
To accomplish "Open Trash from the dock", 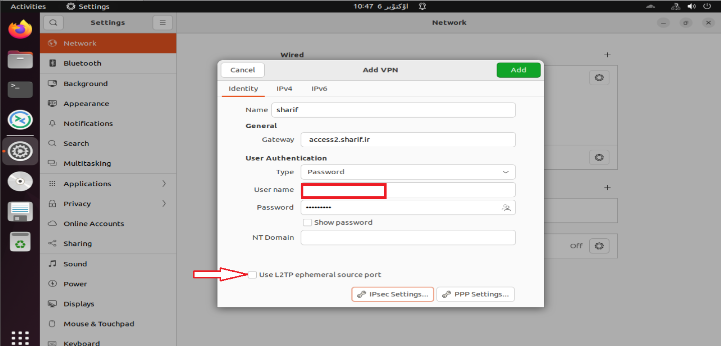I will pos(20,243).
